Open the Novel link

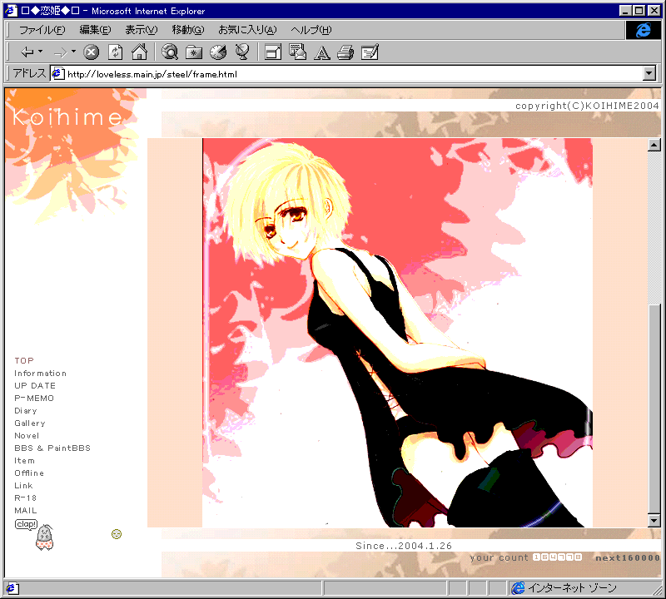(x=27, y=436)
